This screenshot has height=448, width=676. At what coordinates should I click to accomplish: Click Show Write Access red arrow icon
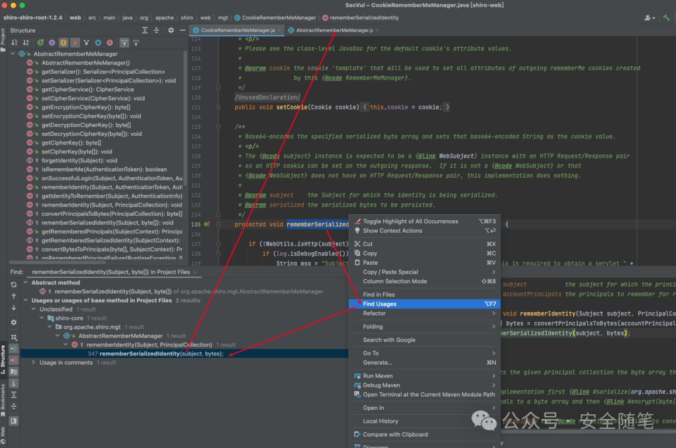[x=14, y=360]
